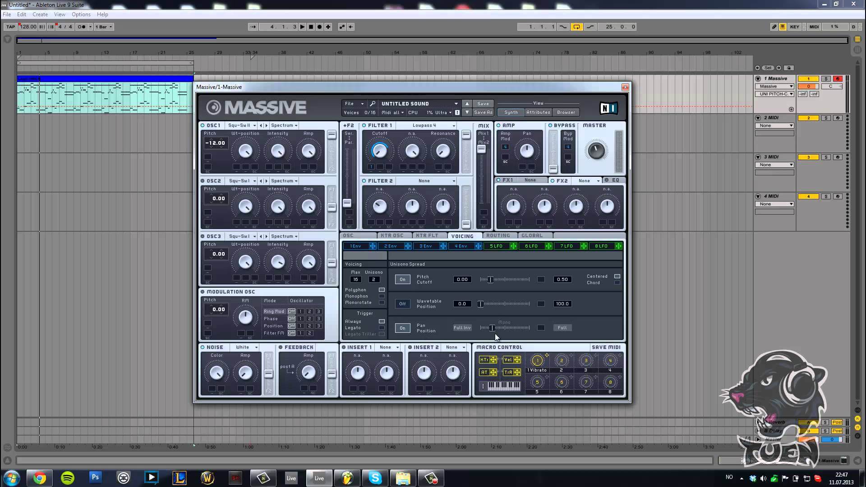The image size is (866, 487).
Task: Click the Voicing tab in Massive
Action: coord(463,235)
